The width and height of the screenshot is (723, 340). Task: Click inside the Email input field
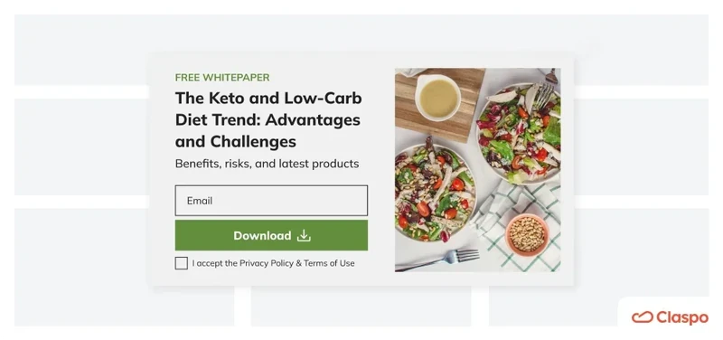pyautogui.click(x=271, y=201)
